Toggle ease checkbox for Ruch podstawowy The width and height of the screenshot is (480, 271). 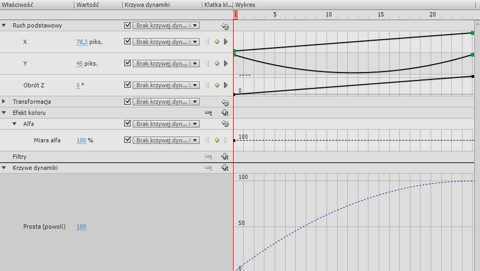click(x=127, y=25)
